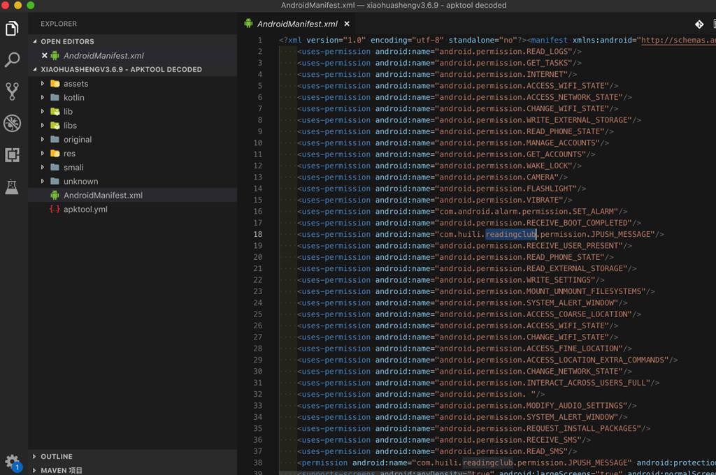
Task: Click the macOS green zoom window button
Action: click(x=31, y=6)
